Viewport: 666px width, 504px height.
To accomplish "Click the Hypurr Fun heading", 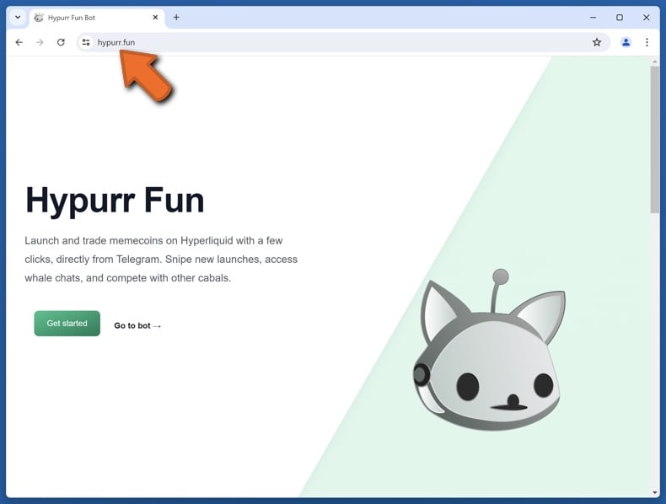I will [x=115, y=200].
